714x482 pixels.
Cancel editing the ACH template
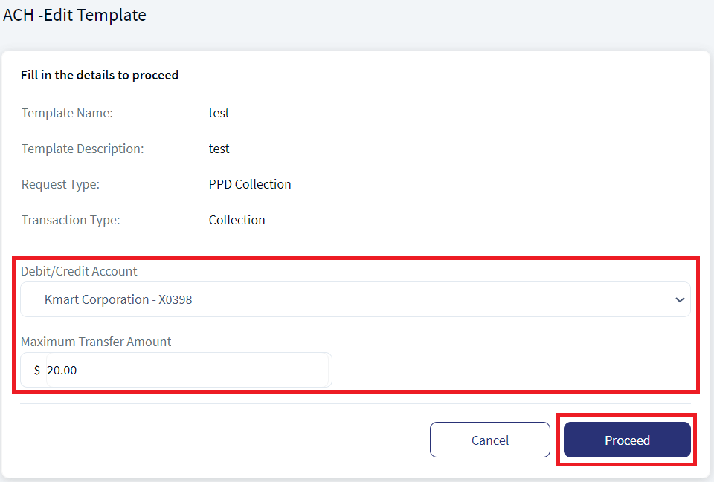click(490, 440)
